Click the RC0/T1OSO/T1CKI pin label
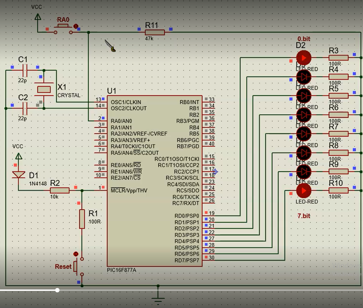The image size is (363, 308). click(177, 159)
